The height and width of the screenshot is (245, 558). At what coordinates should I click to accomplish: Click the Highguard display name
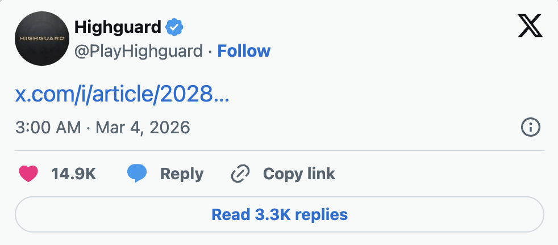(x=118, y=27)
